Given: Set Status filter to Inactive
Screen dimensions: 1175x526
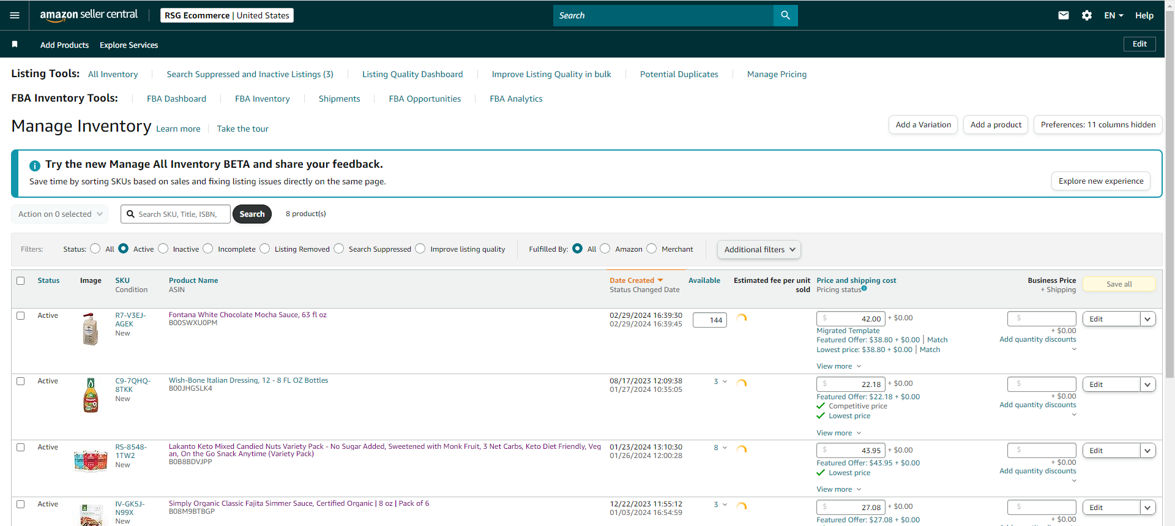Looking at the screenshot, I should click(163, 249).
